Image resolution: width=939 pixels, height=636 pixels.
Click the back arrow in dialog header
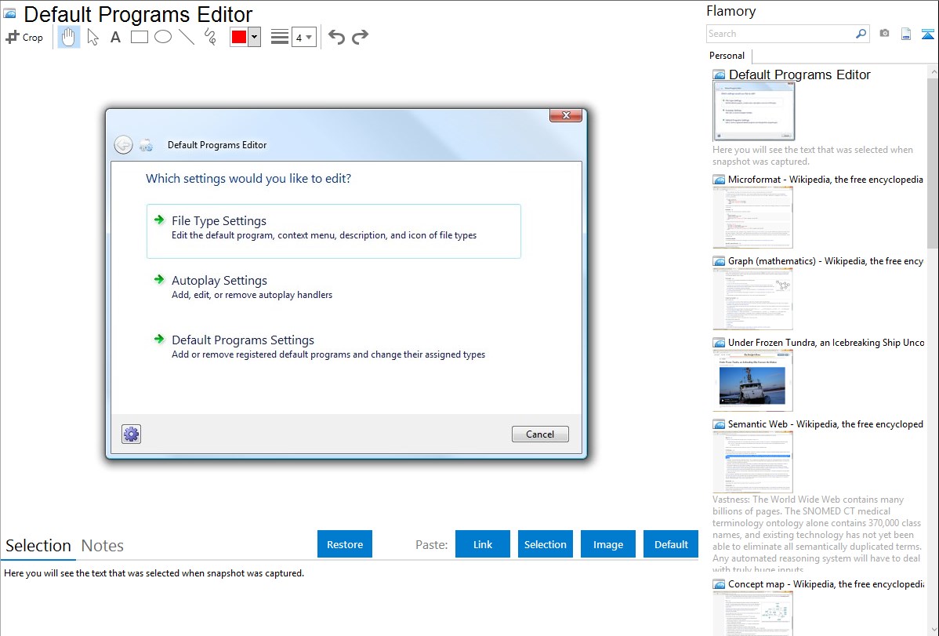[x=123, y=145]
